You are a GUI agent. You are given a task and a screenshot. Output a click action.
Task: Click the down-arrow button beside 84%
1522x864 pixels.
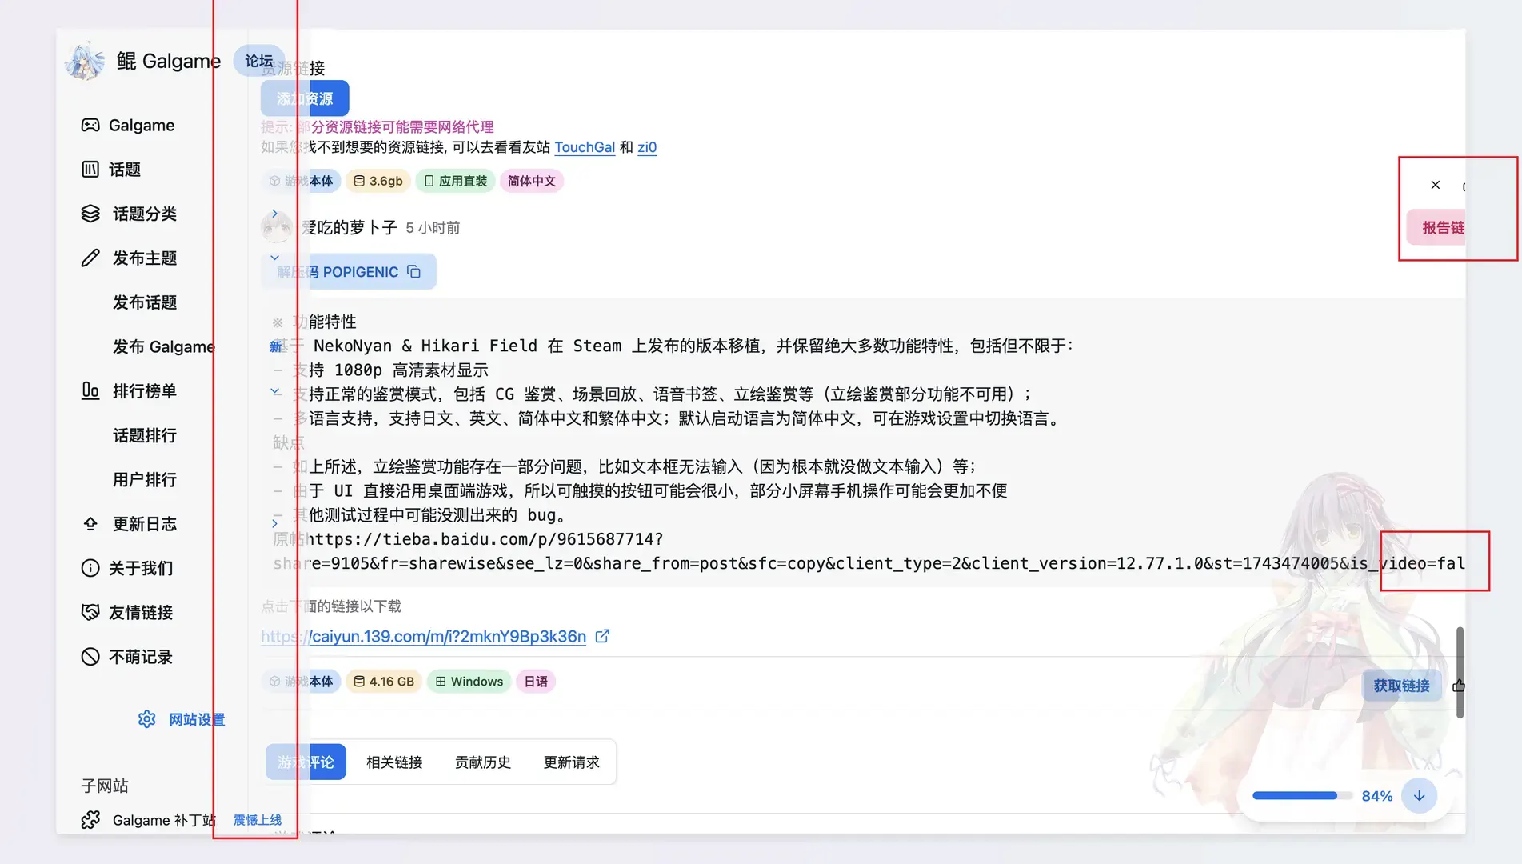click(1420, 796)
